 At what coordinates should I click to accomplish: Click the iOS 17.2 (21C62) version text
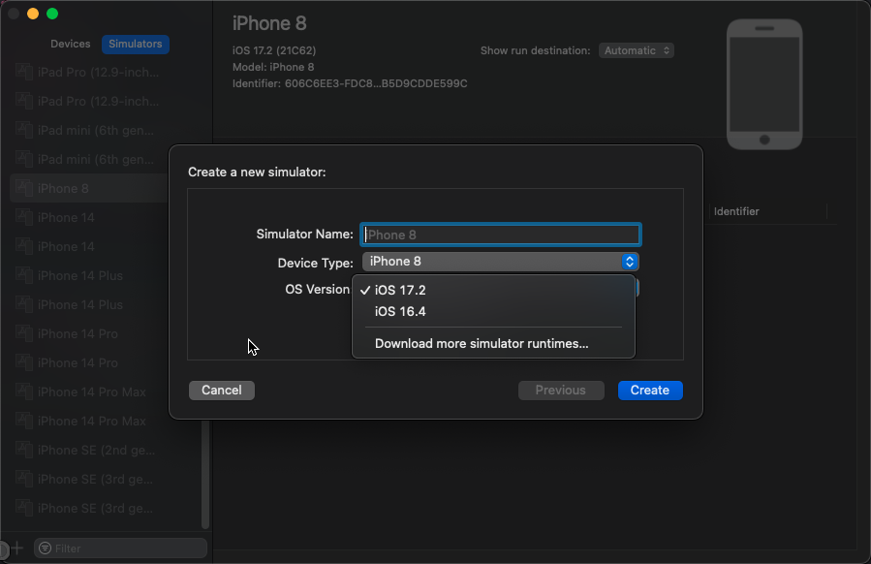pos(274,50)
